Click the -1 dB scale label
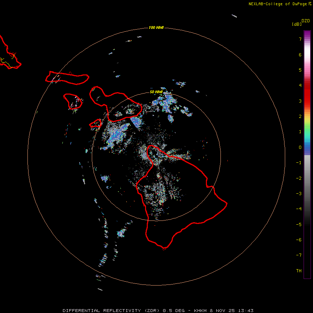Image resolution: width=313 pixels, height=313 pixels. [299, 163]
